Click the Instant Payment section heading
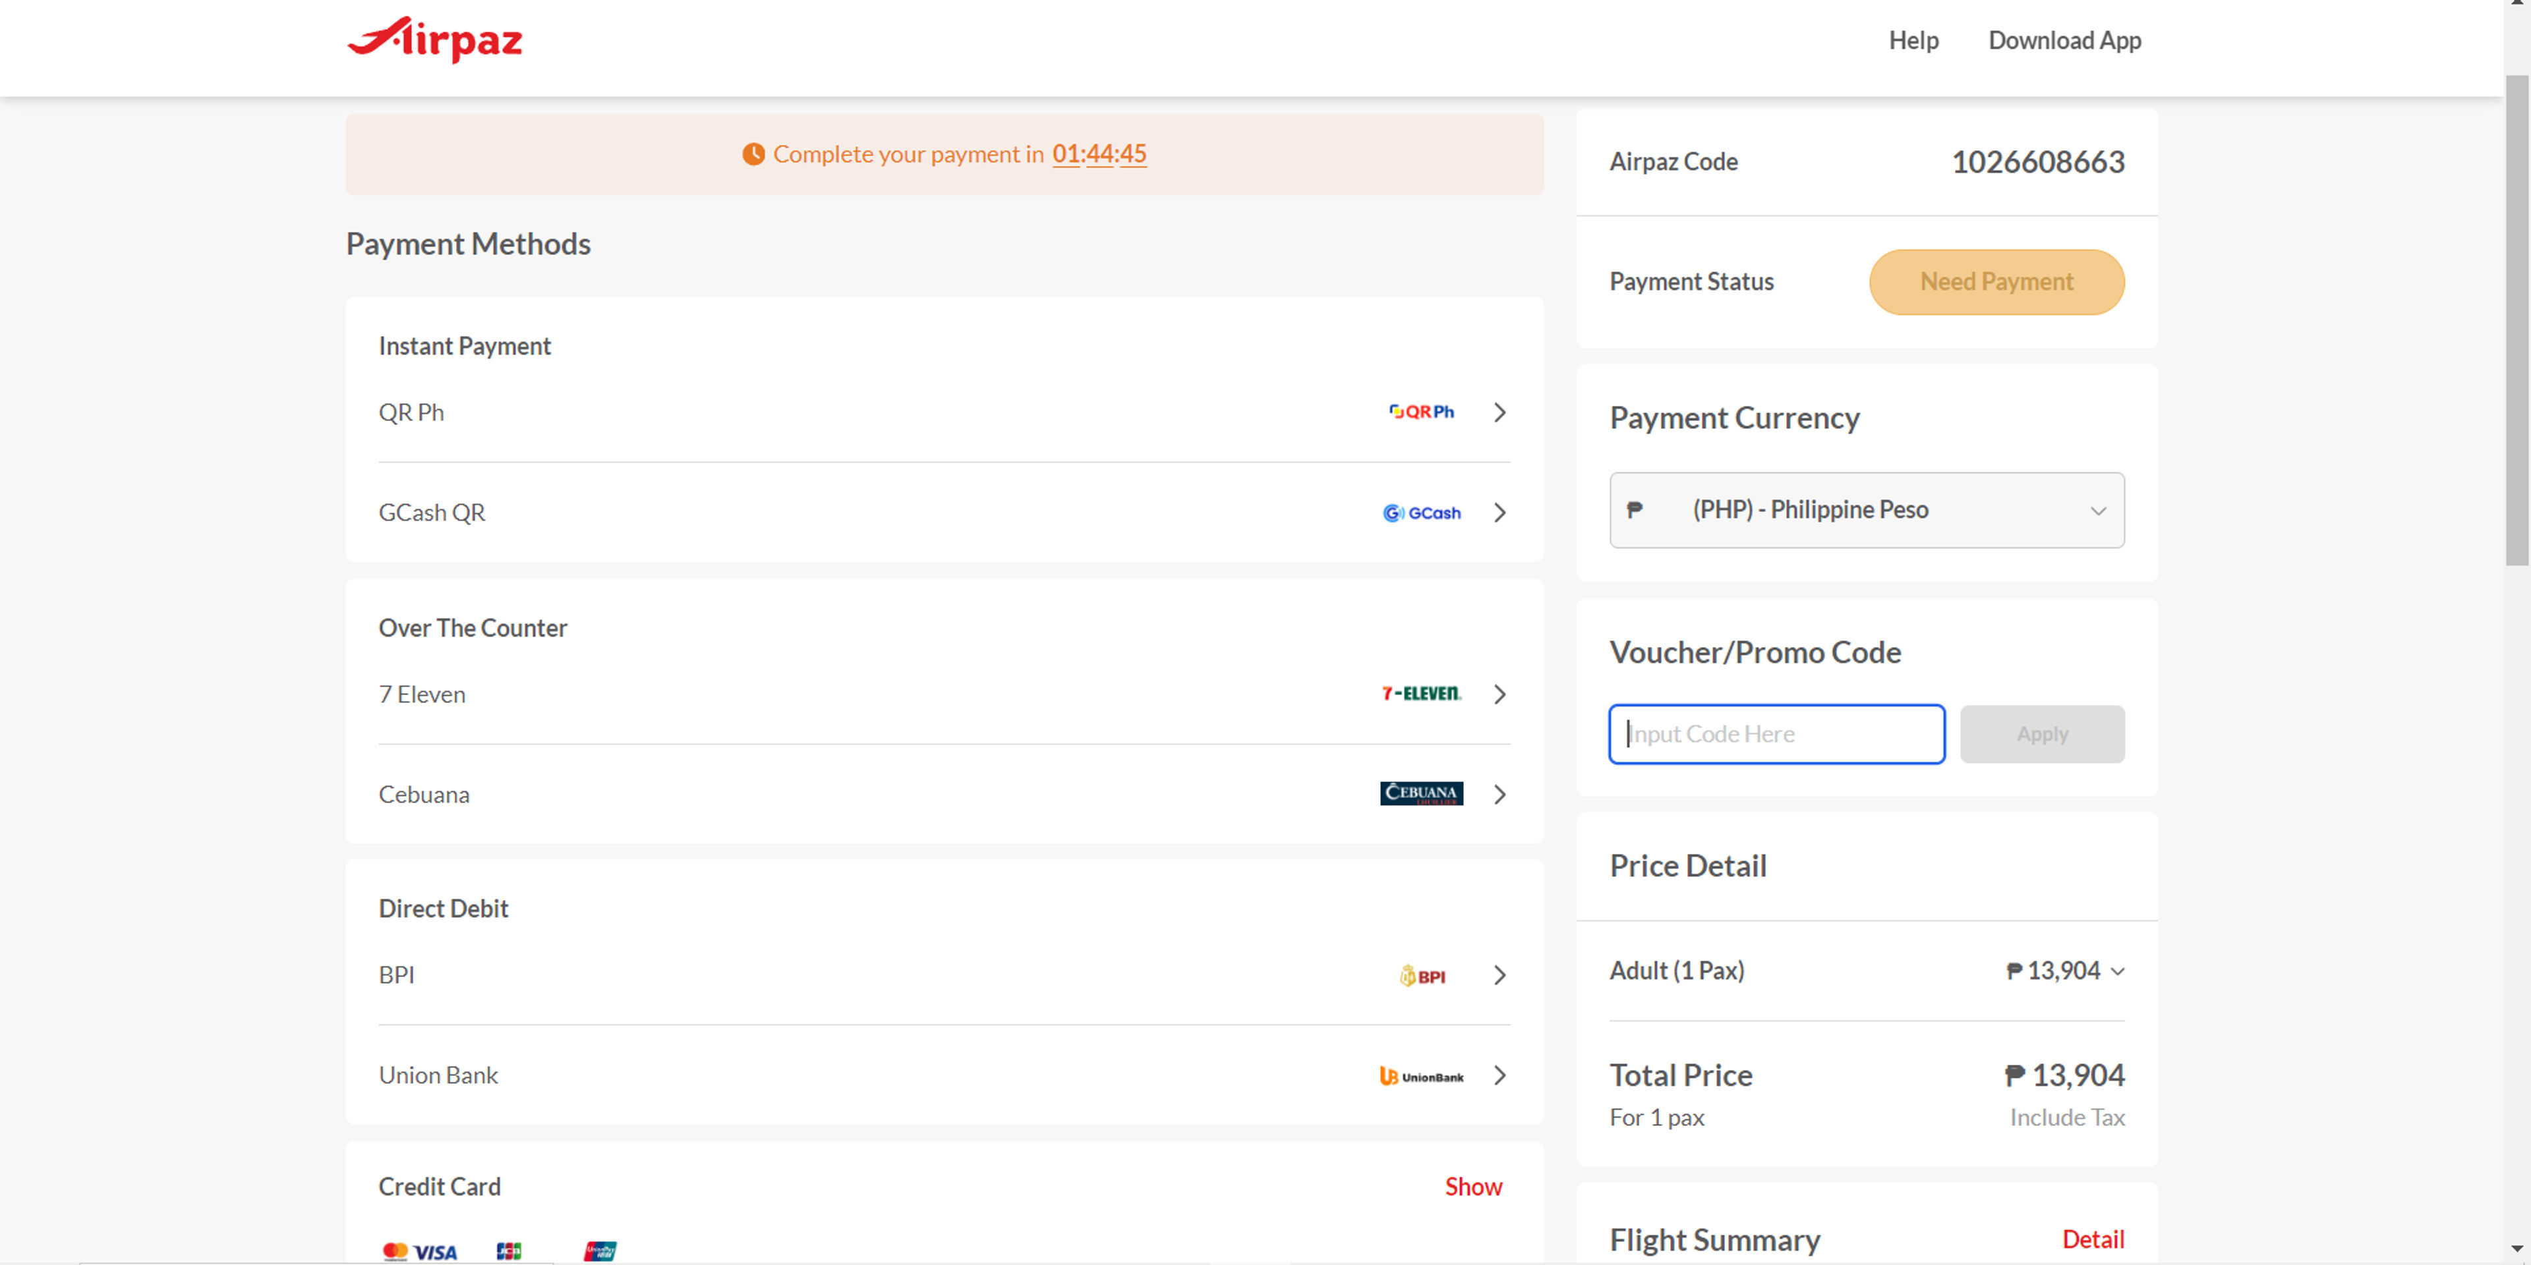 click(464, 347)
